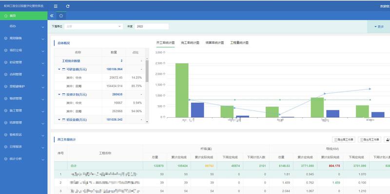Go to 首页 in the green sidebar item
This screenshot has width=390, height=194.
23,16
